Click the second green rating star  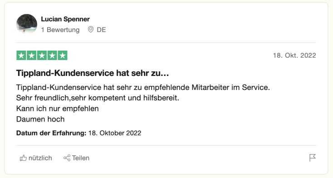tap(32, 56)
